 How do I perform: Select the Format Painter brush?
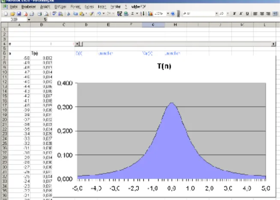(92, 14)
